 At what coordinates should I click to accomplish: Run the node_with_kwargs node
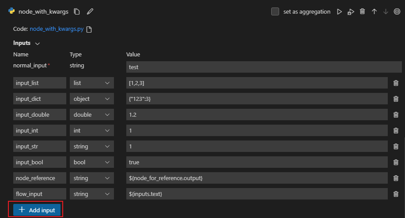339,12
